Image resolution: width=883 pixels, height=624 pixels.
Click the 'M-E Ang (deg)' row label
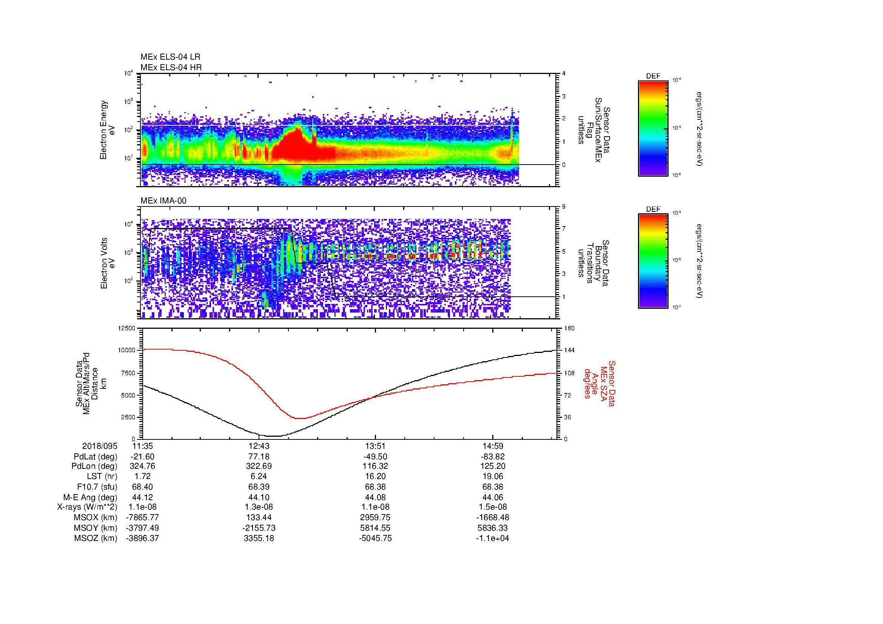tap(90, 497)
